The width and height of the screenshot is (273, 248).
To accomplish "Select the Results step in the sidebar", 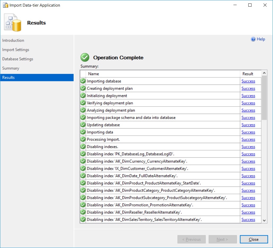I will pos(37,77).
